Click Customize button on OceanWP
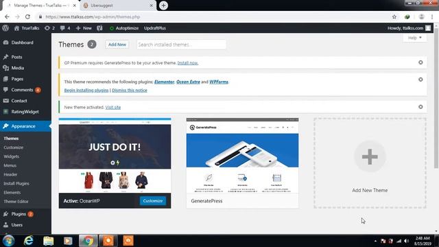The height and width of the screenshot is (247, 439). click(x=152, y=201)
